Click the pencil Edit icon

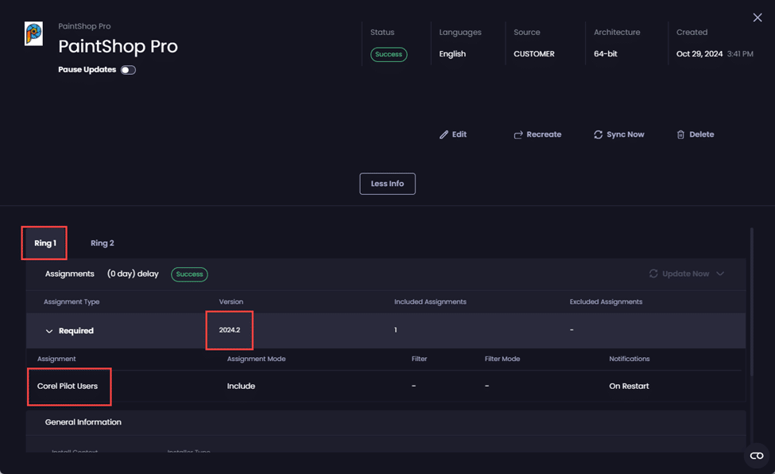[444, 135]
